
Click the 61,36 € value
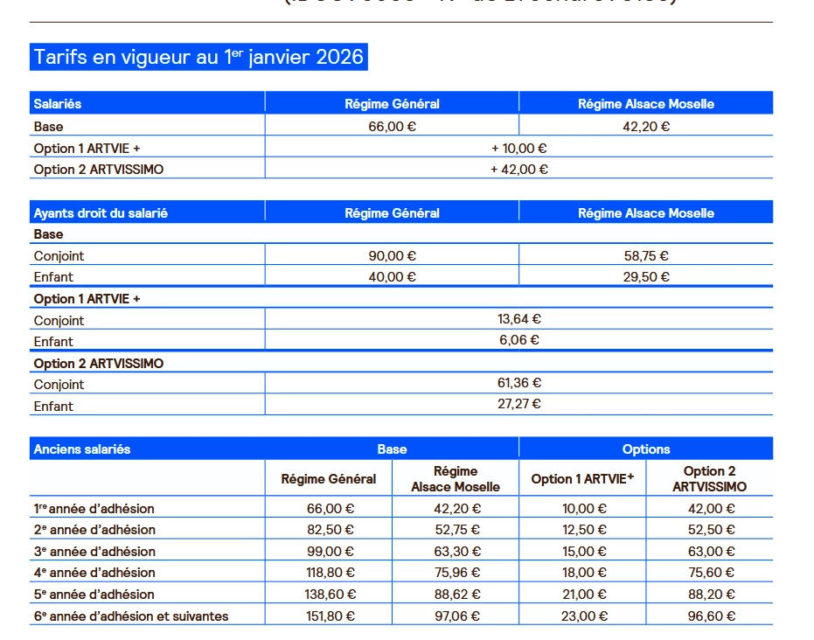pos(518,383)
